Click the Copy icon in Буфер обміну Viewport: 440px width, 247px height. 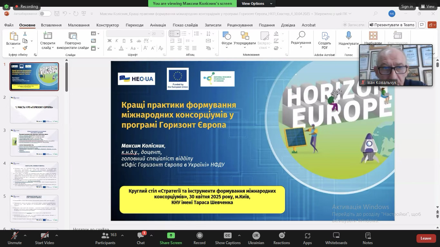(25, 41)
